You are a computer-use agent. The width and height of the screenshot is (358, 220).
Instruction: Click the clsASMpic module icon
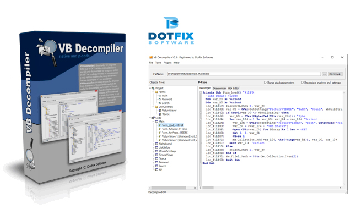[x=156, y=147]
